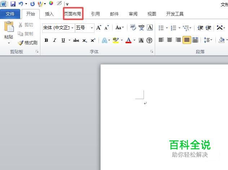228x170 pixels.
Task: Toggle Italic formatting
Action: (55, 40)
